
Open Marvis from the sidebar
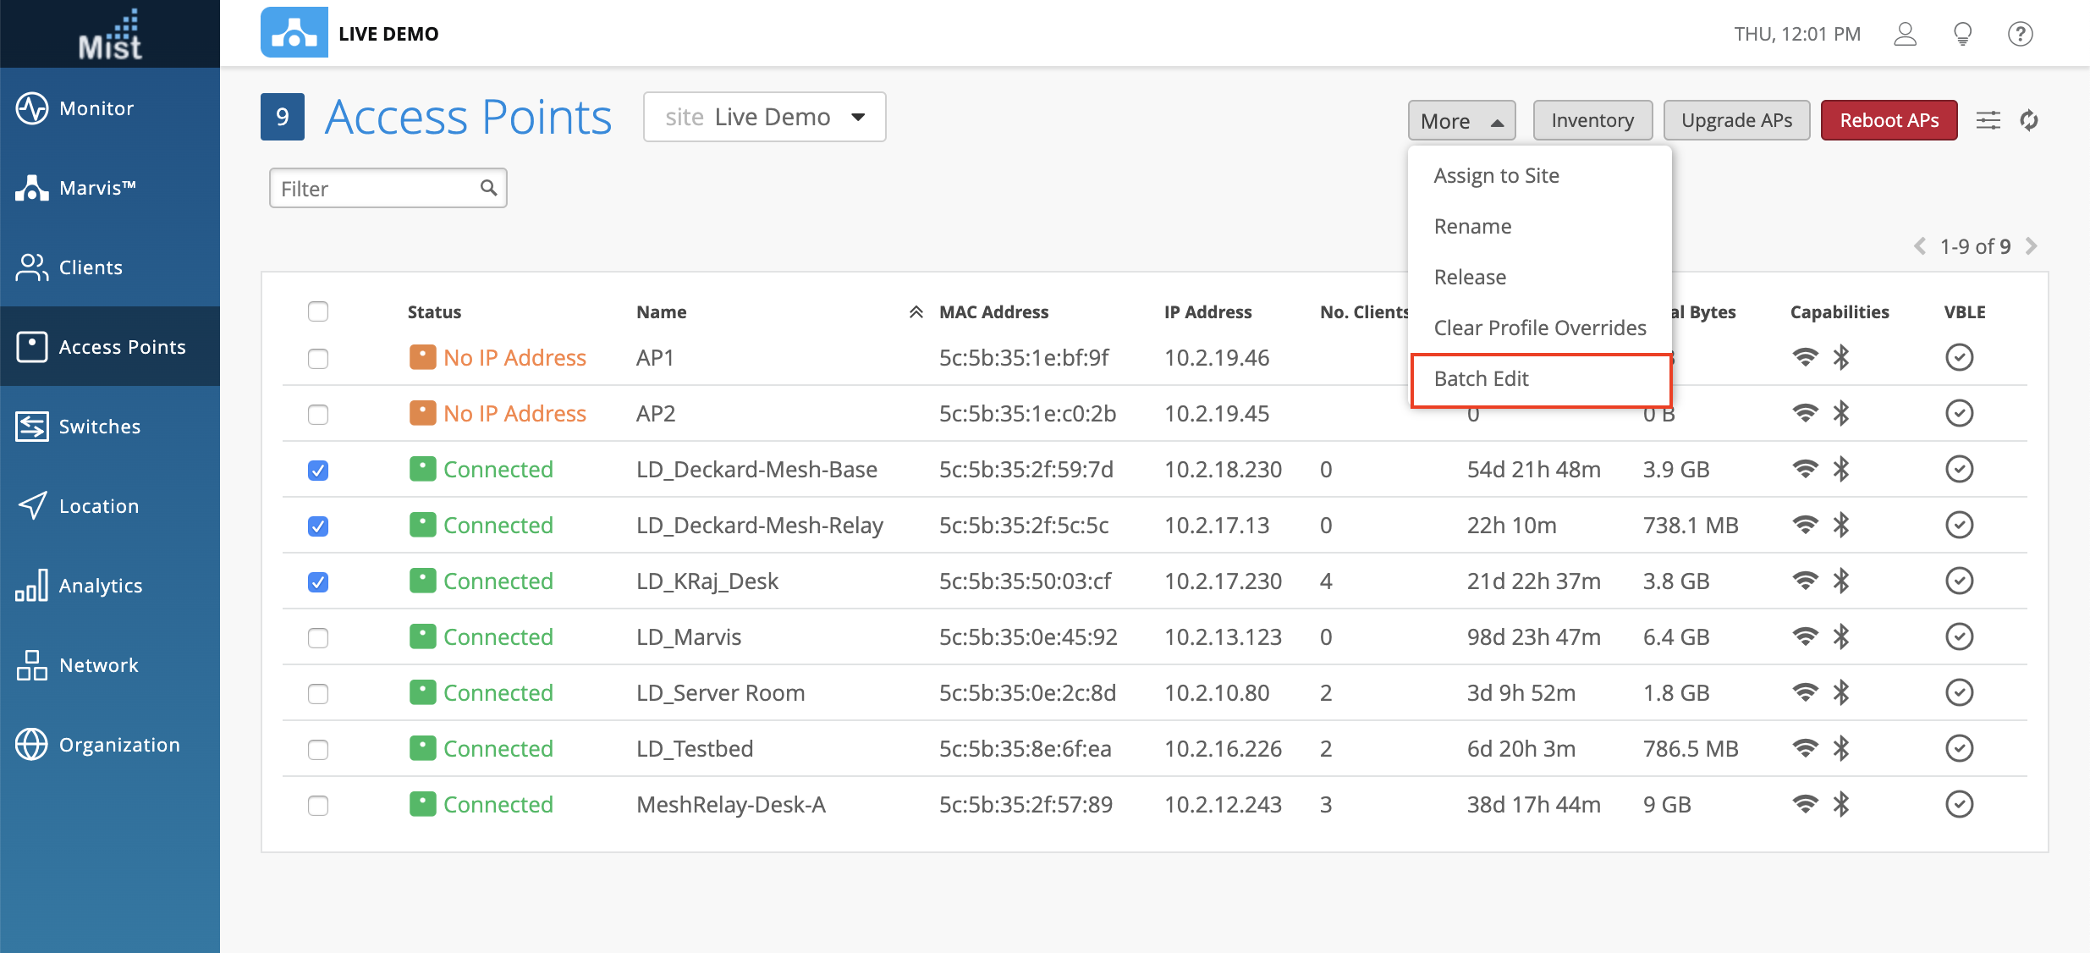(x=96, y=188)
